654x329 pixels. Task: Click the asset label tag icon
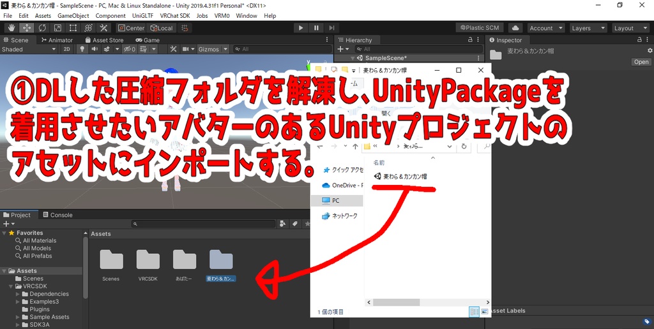coord(647,321)
